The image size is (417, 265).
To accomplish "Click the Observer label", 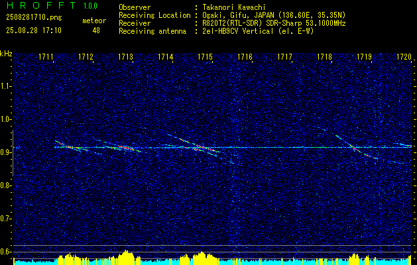I will pos(135,7).
